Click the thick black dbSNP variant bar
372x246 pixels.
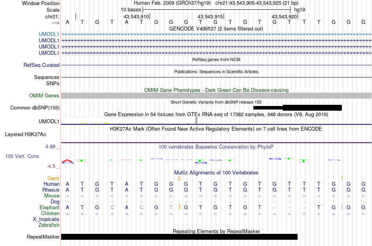tap(312, 108)
